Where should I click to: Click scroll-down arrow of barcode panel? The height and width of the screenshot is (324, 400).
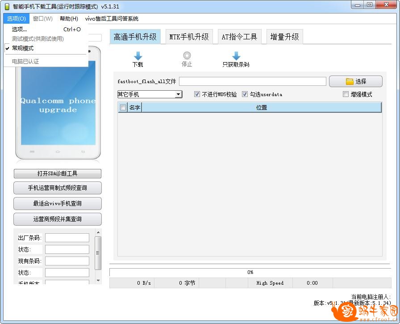98,281
